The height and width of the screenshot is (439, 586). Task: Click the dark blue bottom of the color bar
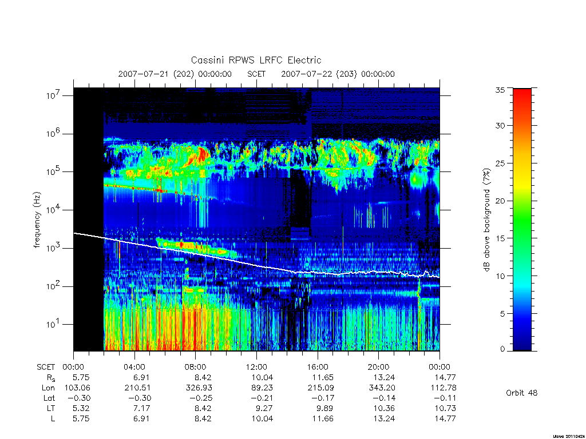pyautogui.click(x=522, y=344)
